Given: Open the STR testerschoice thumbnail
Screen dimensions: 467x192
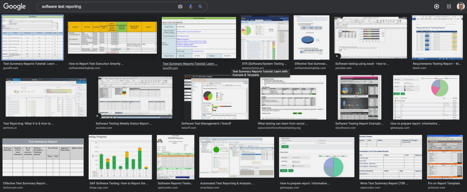Looking at the screenshot, I should pos(265,37).
